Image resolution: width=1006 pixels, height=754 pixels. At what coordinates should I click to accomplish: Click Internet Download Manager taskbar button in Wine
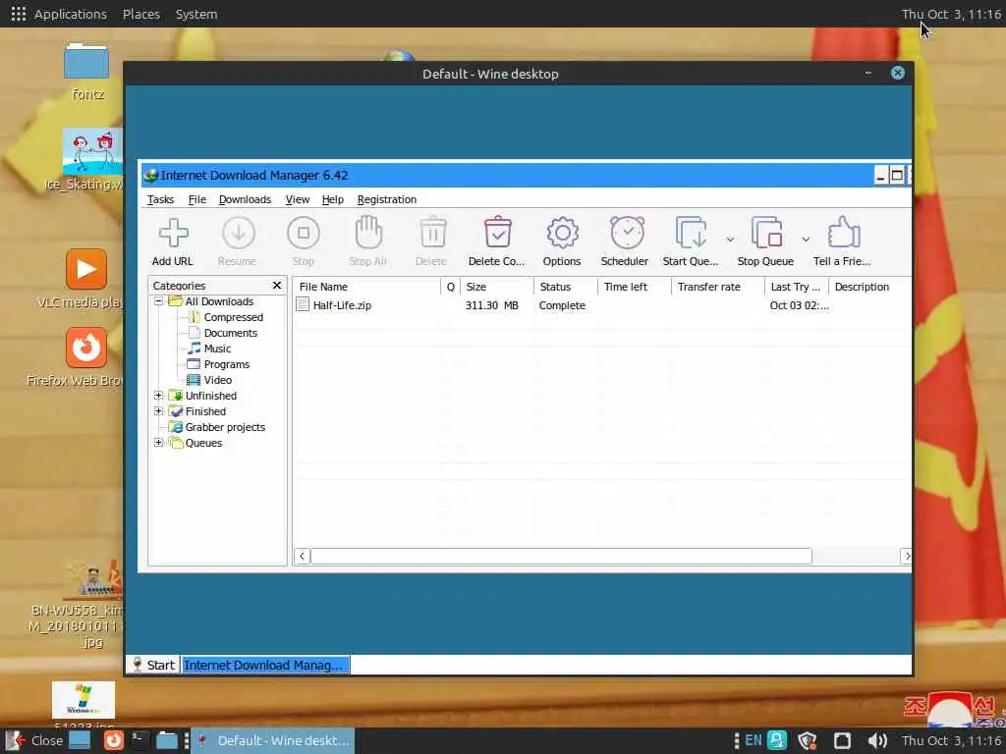coord(265,665)
